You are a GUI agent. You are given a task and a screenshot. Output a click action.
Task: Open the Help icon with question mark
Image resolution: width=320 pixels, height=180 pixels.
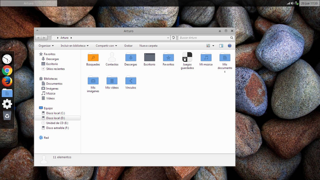click(229, 46)
